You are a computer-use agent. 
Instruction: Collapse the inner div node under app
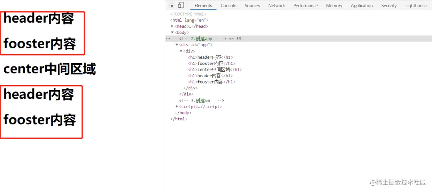(181, 51)
